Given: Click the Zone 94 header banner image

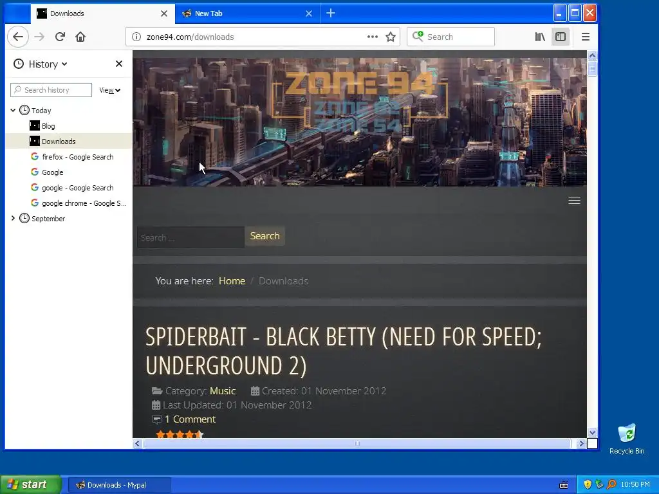Looking at the screenshot, I should click(x=360, y=122).
